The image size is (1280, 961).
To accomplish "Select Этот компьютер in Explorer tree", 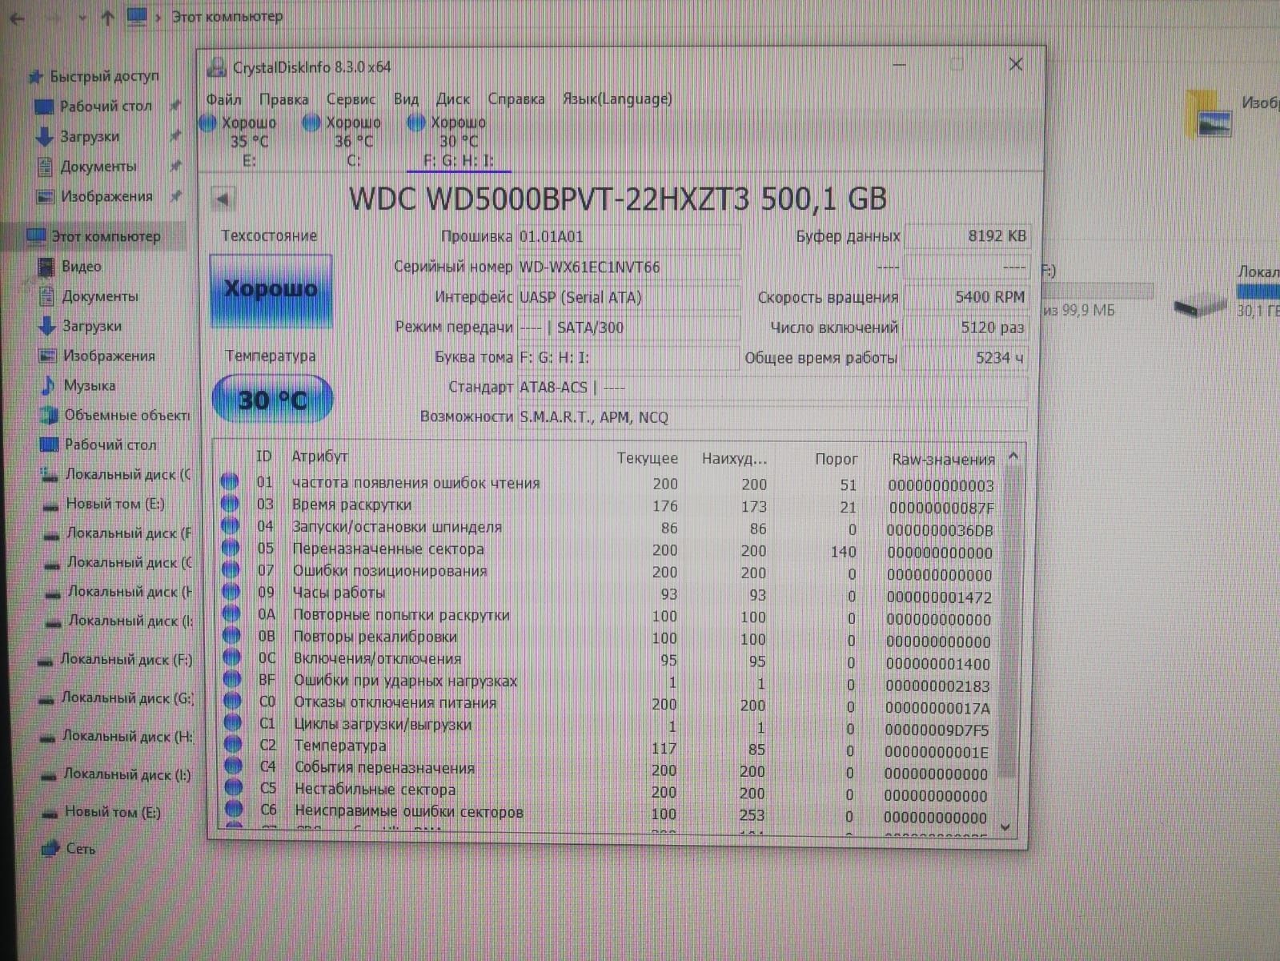I will click(x=106, y=236).
